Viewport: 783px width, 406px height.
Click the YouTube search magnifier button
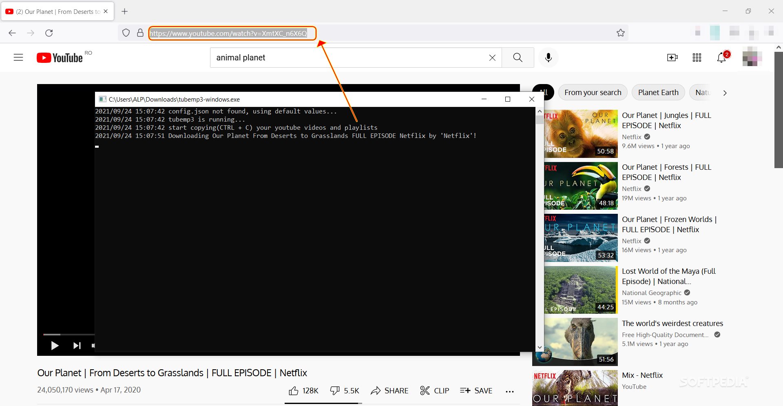[x=518, y=58]
